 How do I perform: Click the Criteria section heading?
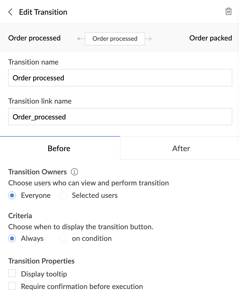pyautogui.click(x=20, y=216)
